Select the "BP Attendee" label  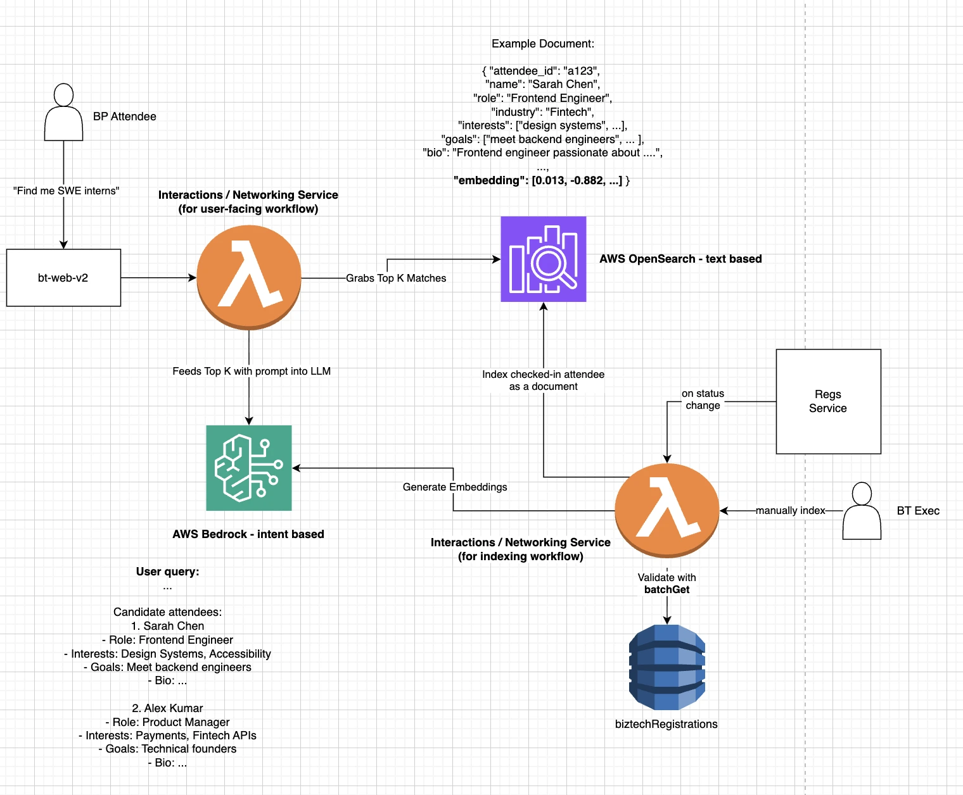125,116
